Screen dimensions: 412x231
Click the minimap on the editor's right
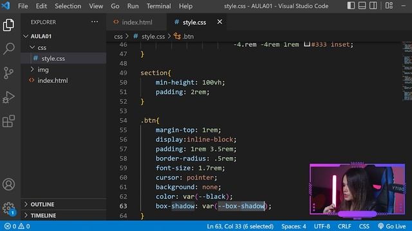click(x=407, y=71)
